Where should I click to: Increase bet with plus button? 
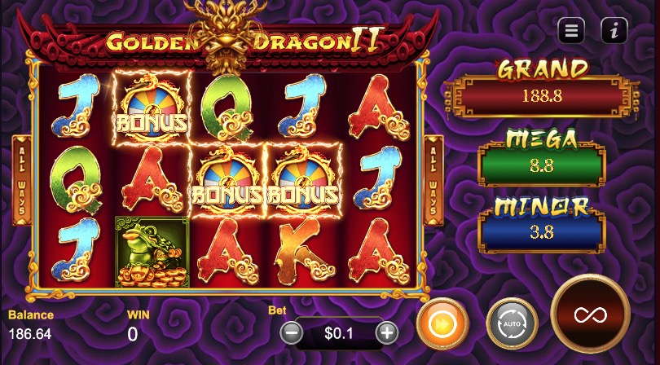point(387,333)
